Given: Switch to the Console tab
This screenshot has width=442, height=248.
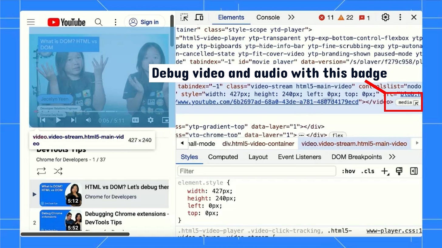Looking at the screenshot, I should [x=268, y=17].
